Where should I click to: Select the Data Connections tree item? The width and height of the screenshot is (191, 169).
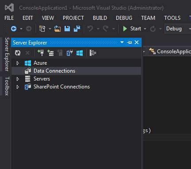76,71
